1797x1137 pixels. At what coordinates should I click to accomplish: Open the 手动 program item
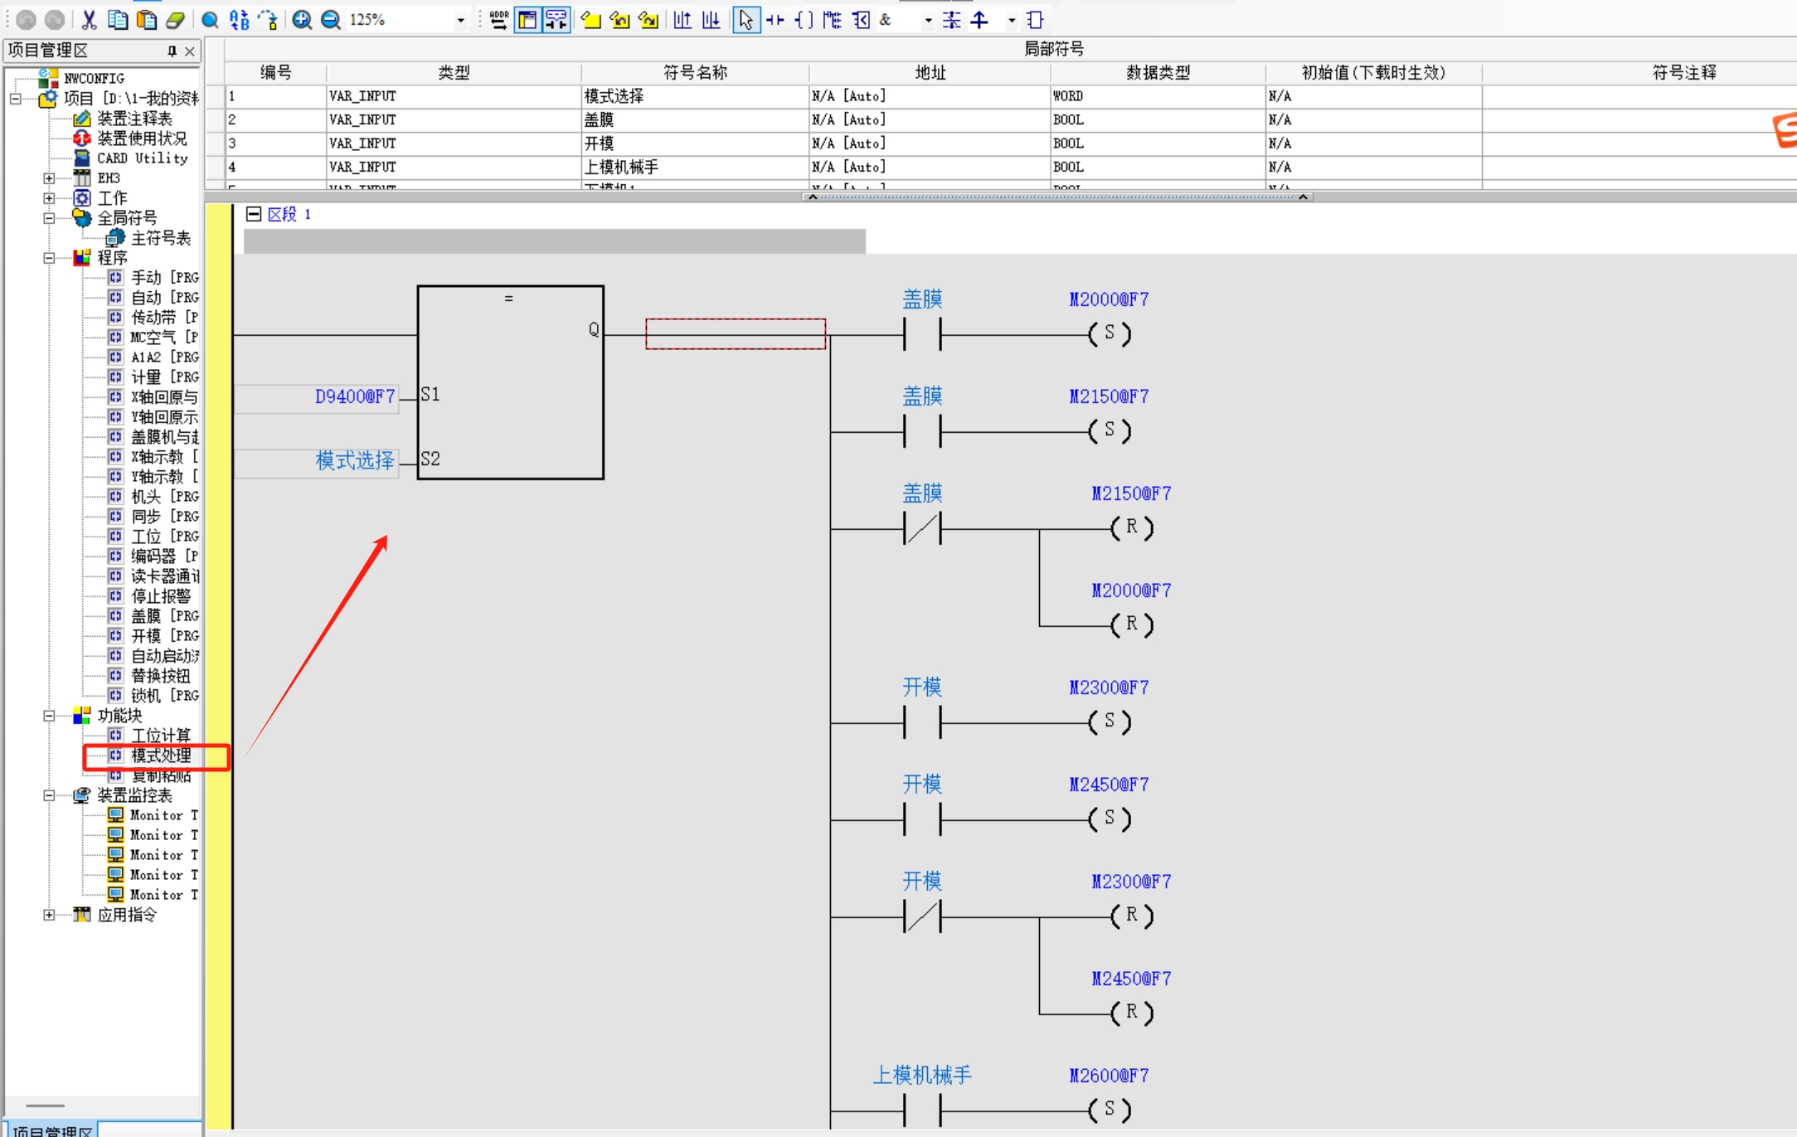click(x=146, y=277)
